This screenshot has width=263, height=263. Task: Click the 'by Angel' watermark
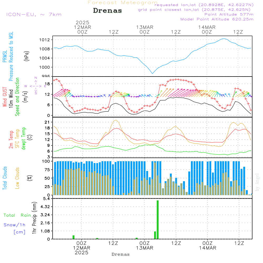(257, 182)
